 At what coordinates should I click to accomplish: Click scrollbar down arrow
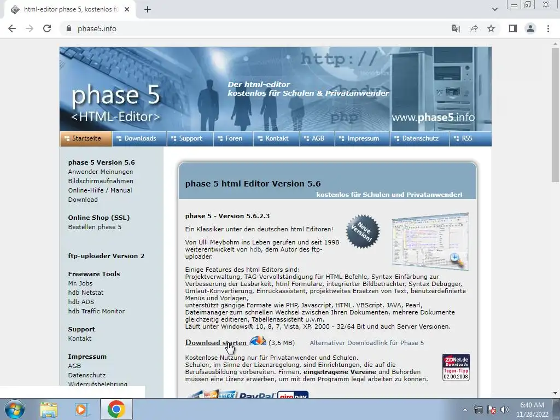555,393
